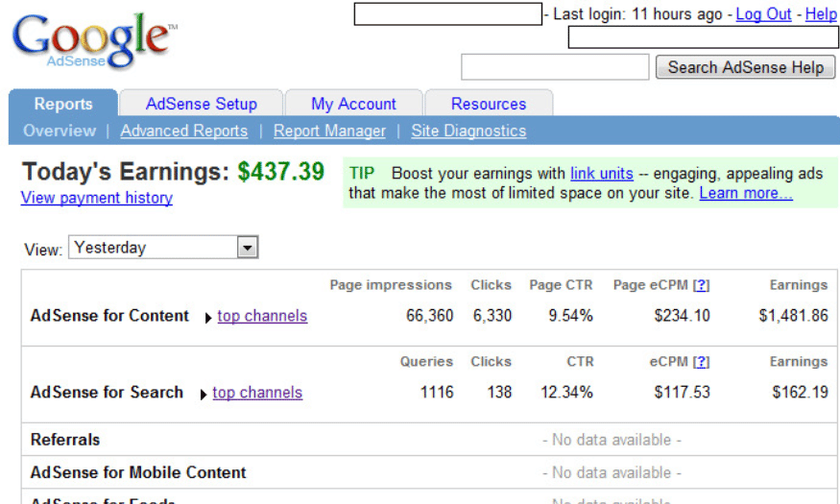The height and width of the screenshot is (504, 840).
Task: Click the AdSense for Content row label
Action: (109, 316)
